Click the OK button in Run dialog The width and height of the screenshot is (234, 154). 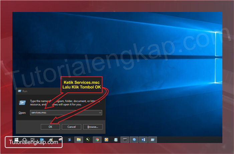[x=50, y=127]
